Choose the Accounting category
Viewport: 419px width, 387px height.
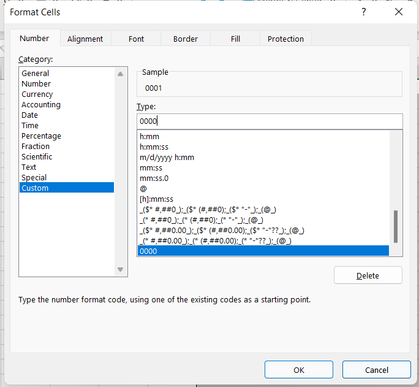click(x=67, y=105)
